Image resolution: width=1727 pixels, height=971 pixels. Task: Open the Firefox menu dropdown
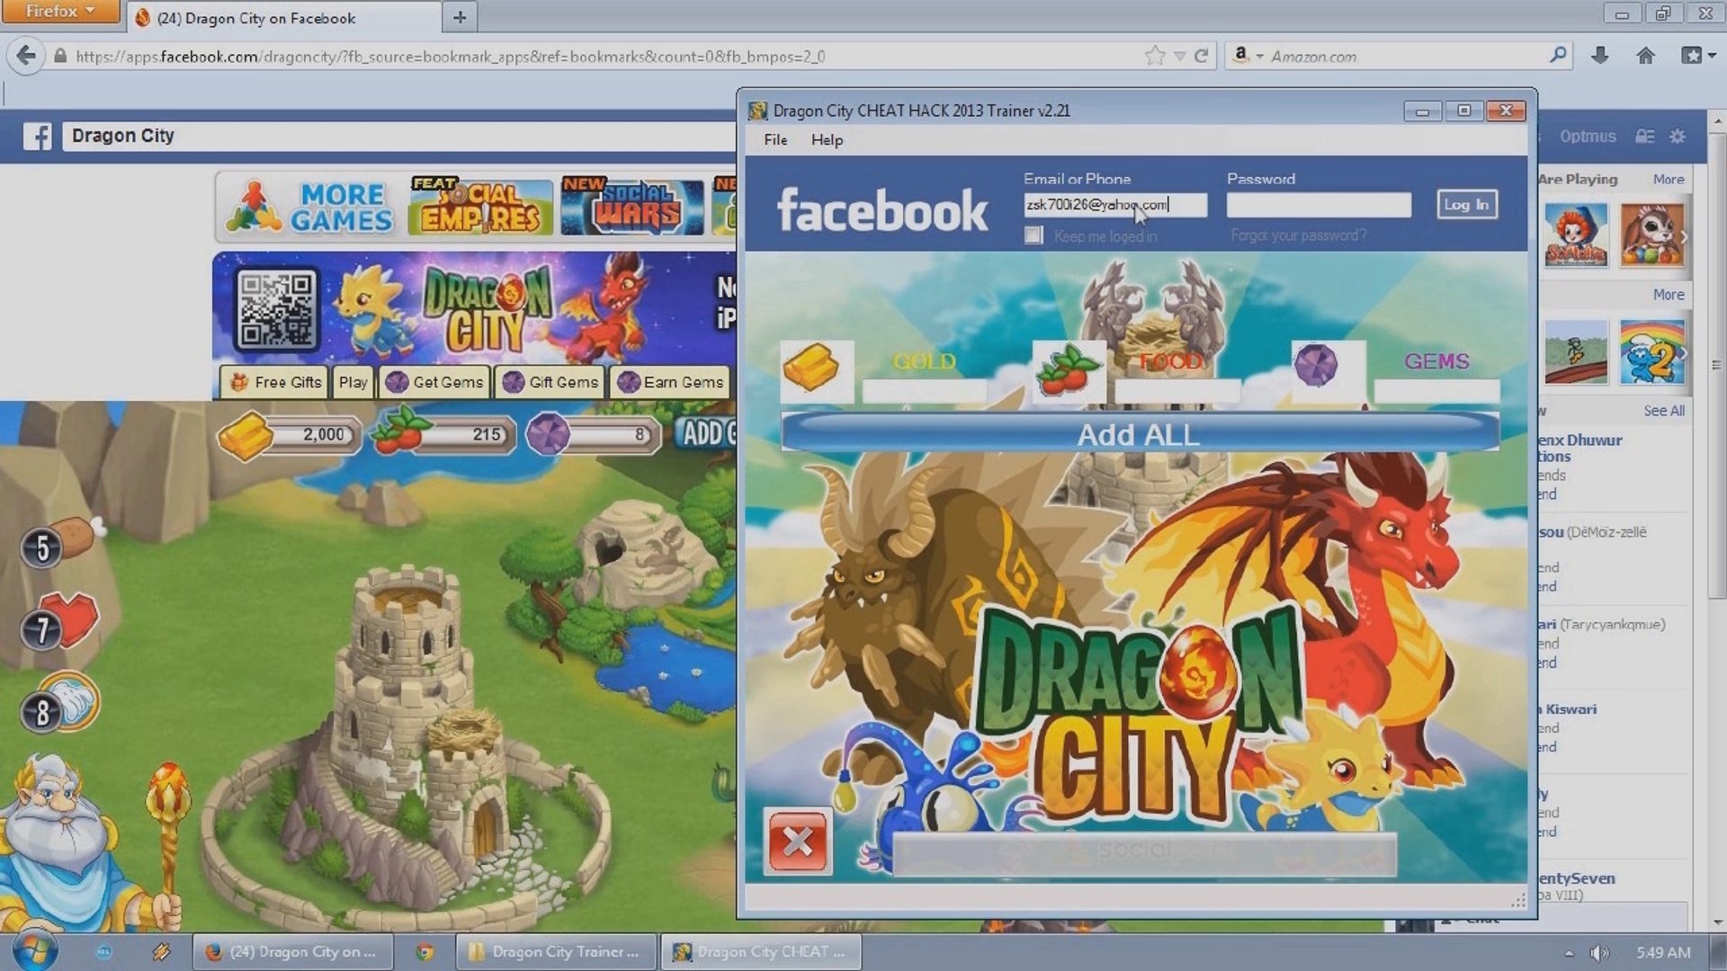[59, 11]
